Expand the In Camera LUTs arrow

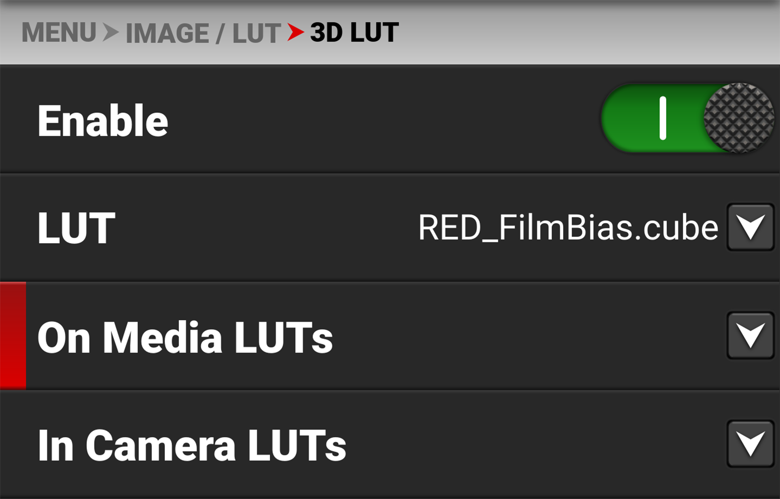[x=750, y=444]
